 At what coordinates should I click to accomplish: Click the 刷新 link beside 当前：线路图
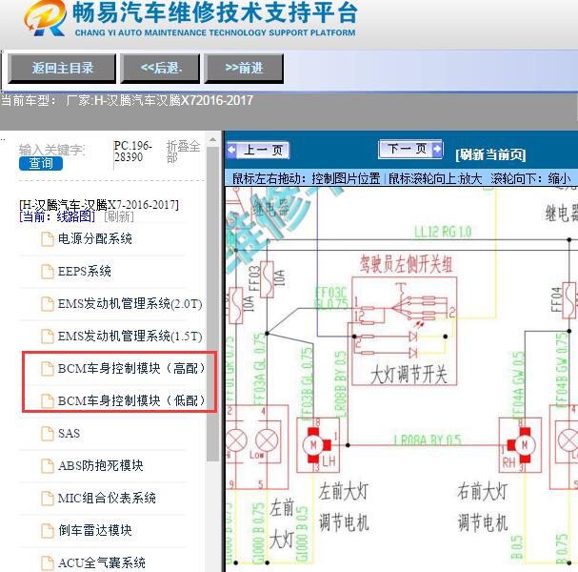[119, 216]
